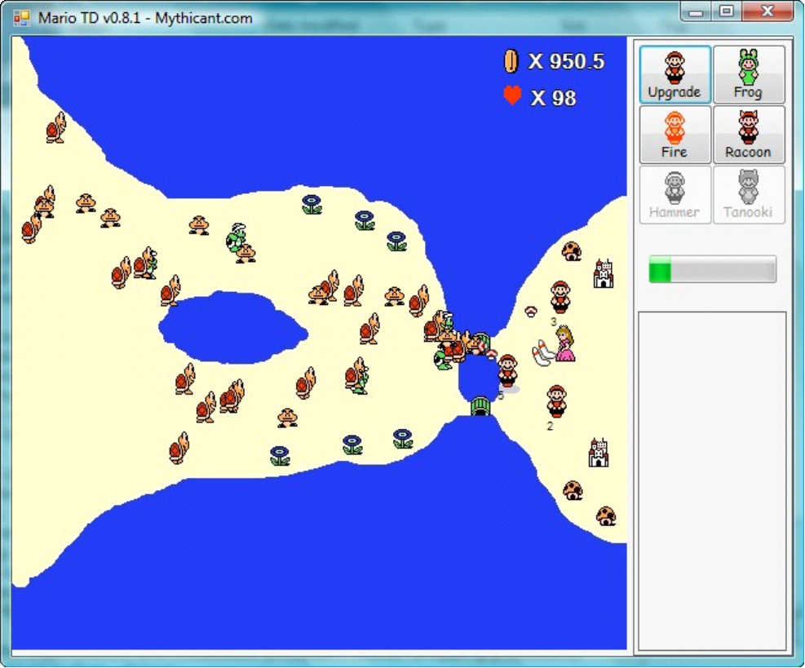805x668 pixels.
Task: Choose the Fire tower button
Action: (675, 135)
